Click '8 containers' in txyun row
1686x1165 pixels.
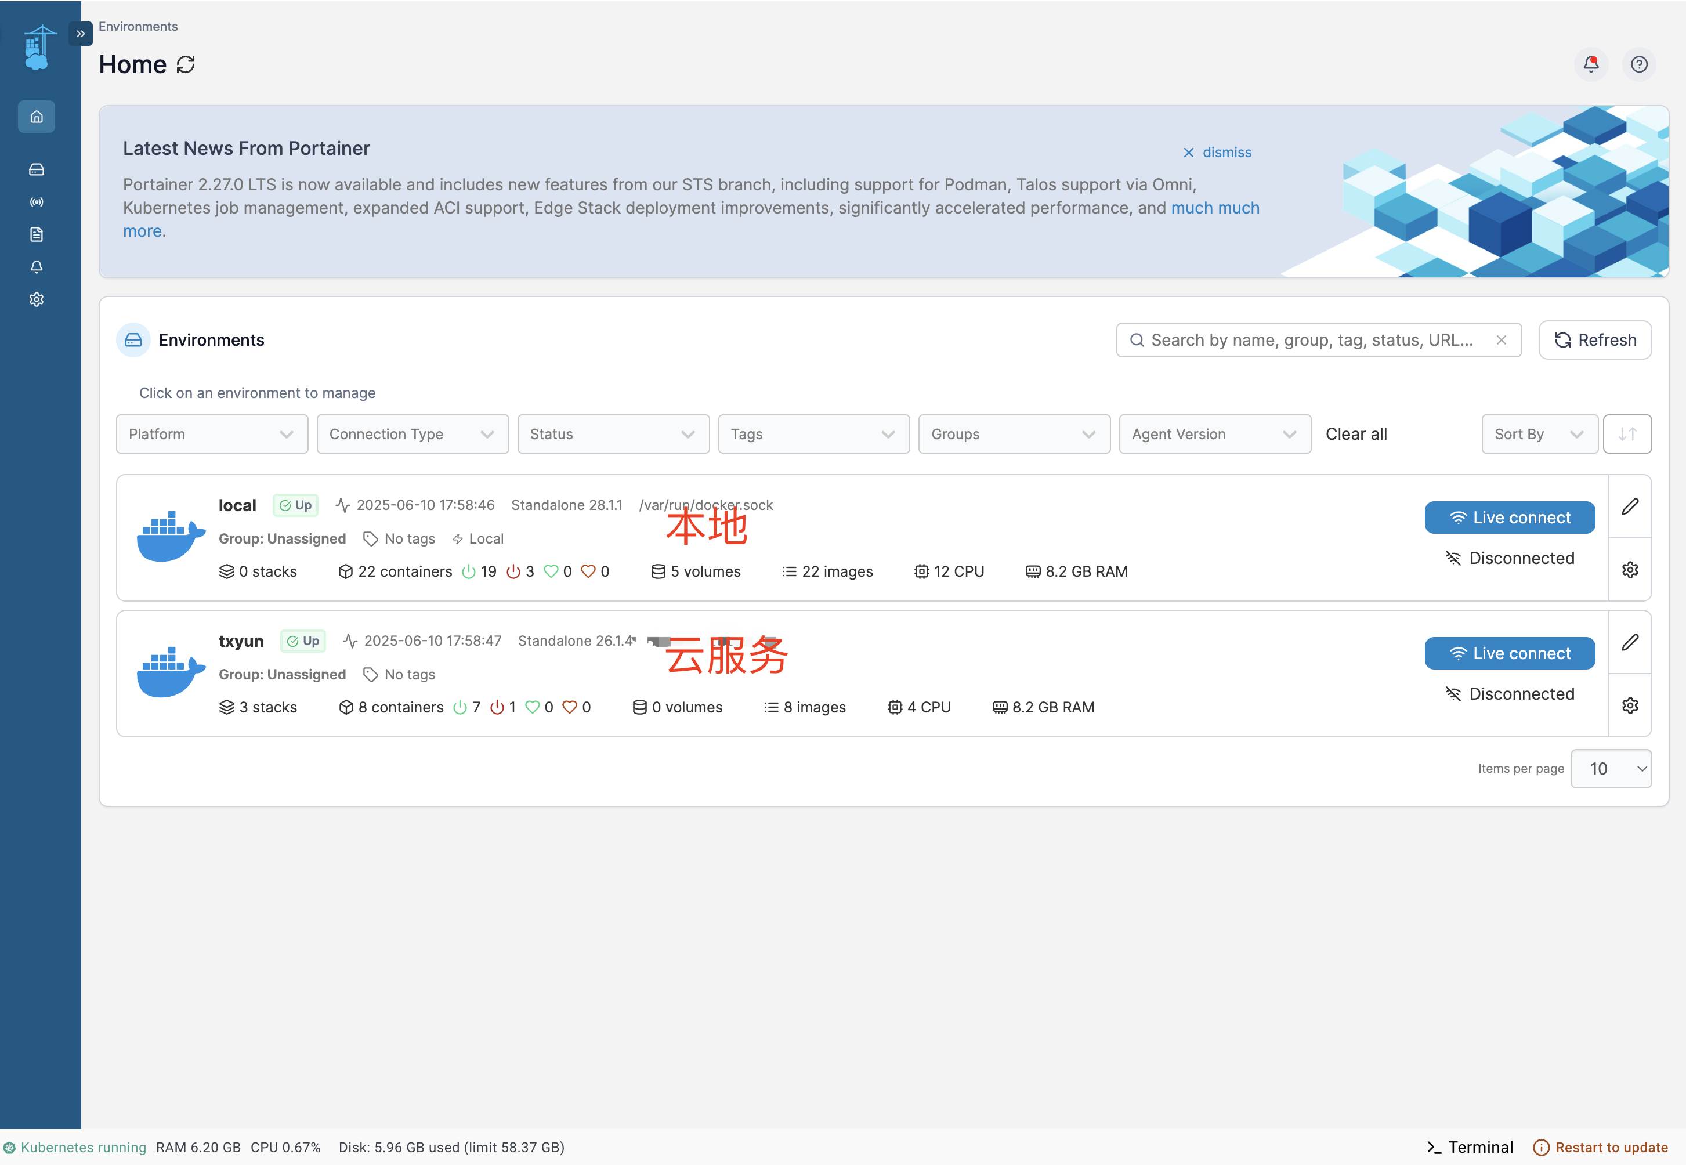tap(390, 707)
